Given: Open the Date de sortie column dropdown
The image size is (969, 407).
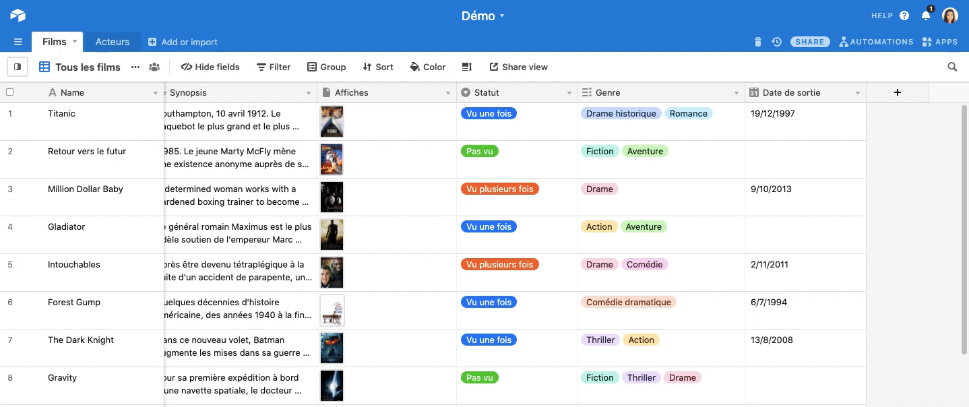Looking at the screenshot, I should pos(858,93).
